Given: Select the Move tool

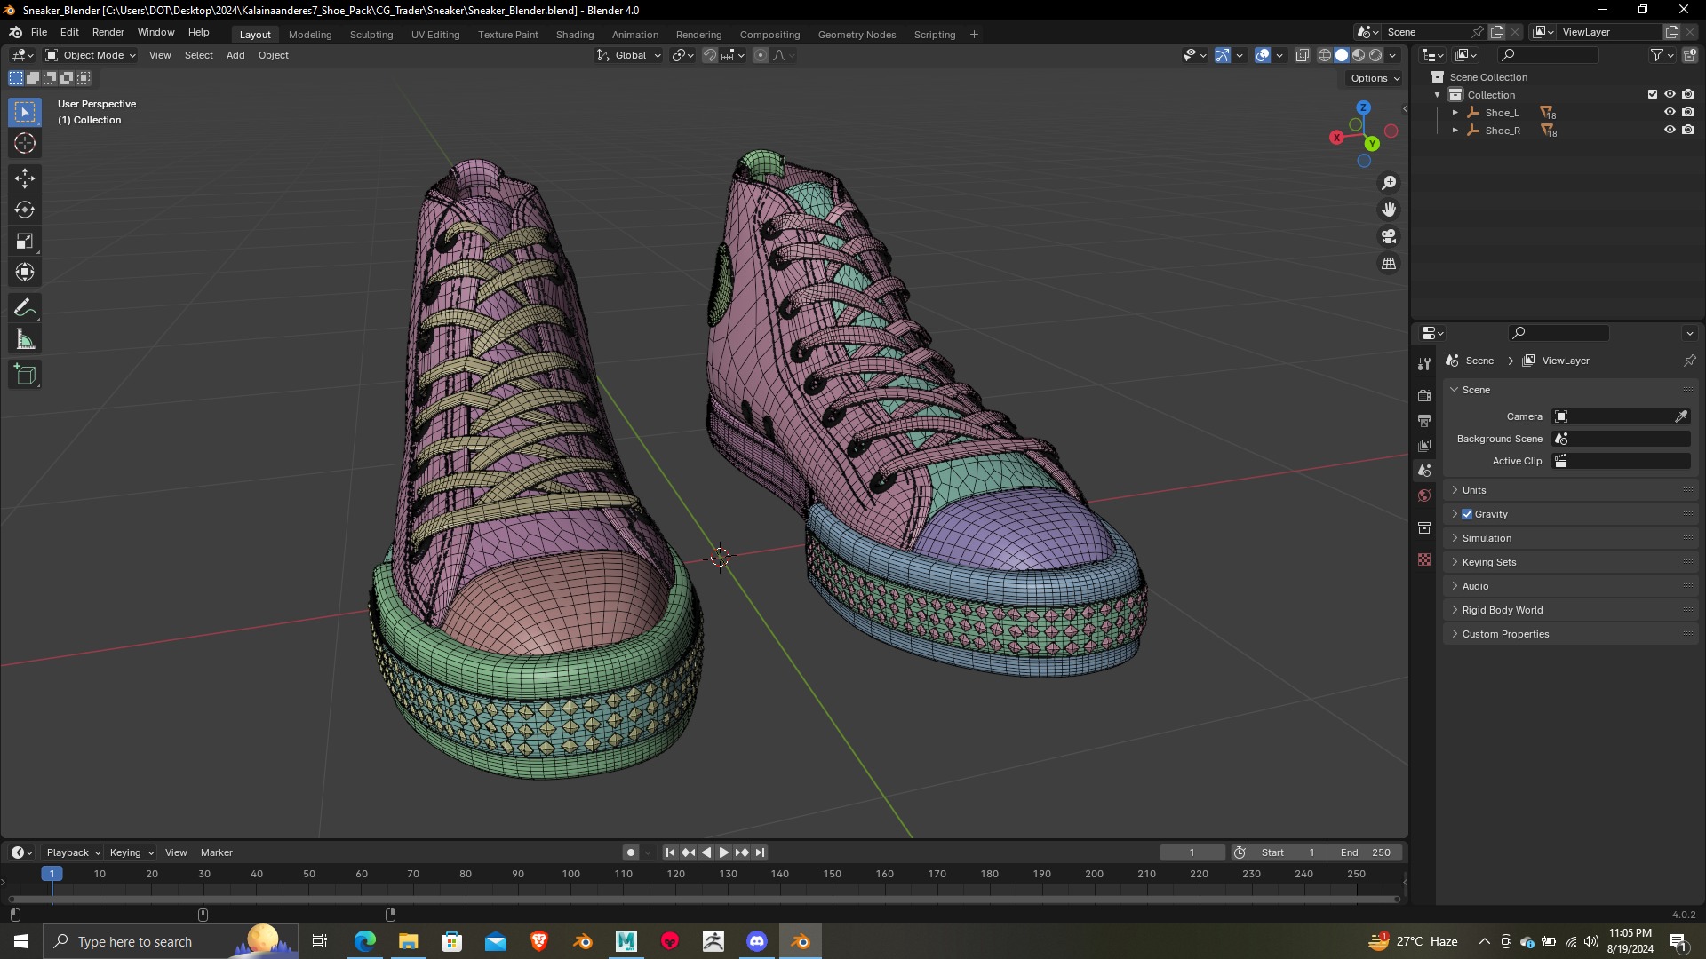Looking at the screenshot, I should (x=25, y=178).
